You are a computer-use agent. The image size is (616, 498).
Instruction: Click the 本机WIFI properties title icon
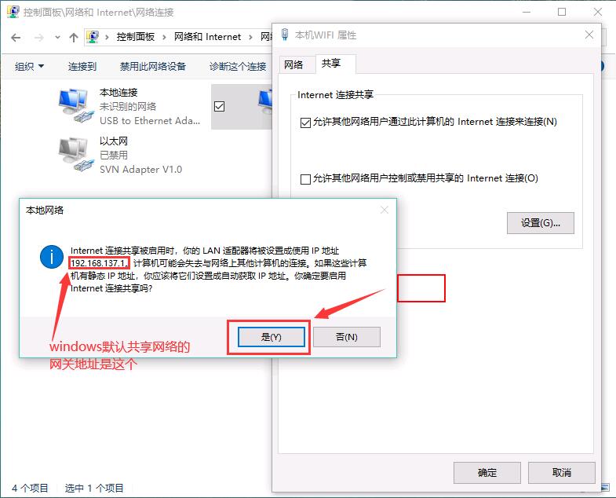[x=285, y=35]
